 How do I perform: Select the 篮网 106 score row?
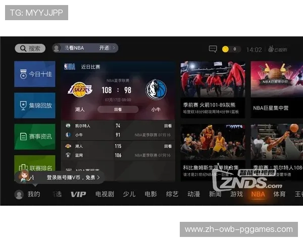pos(118,155)
